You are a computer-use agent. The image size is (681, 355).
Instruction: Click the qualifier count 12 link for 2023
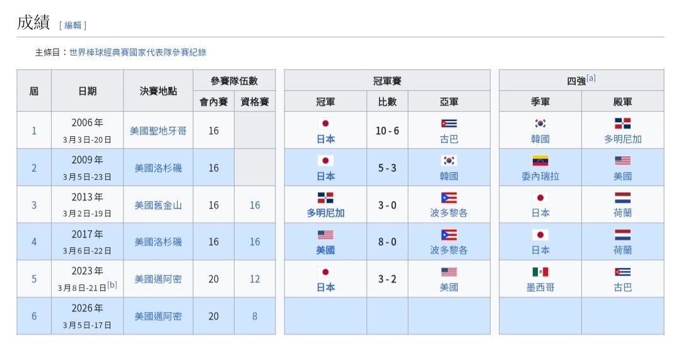pos(255,279)
